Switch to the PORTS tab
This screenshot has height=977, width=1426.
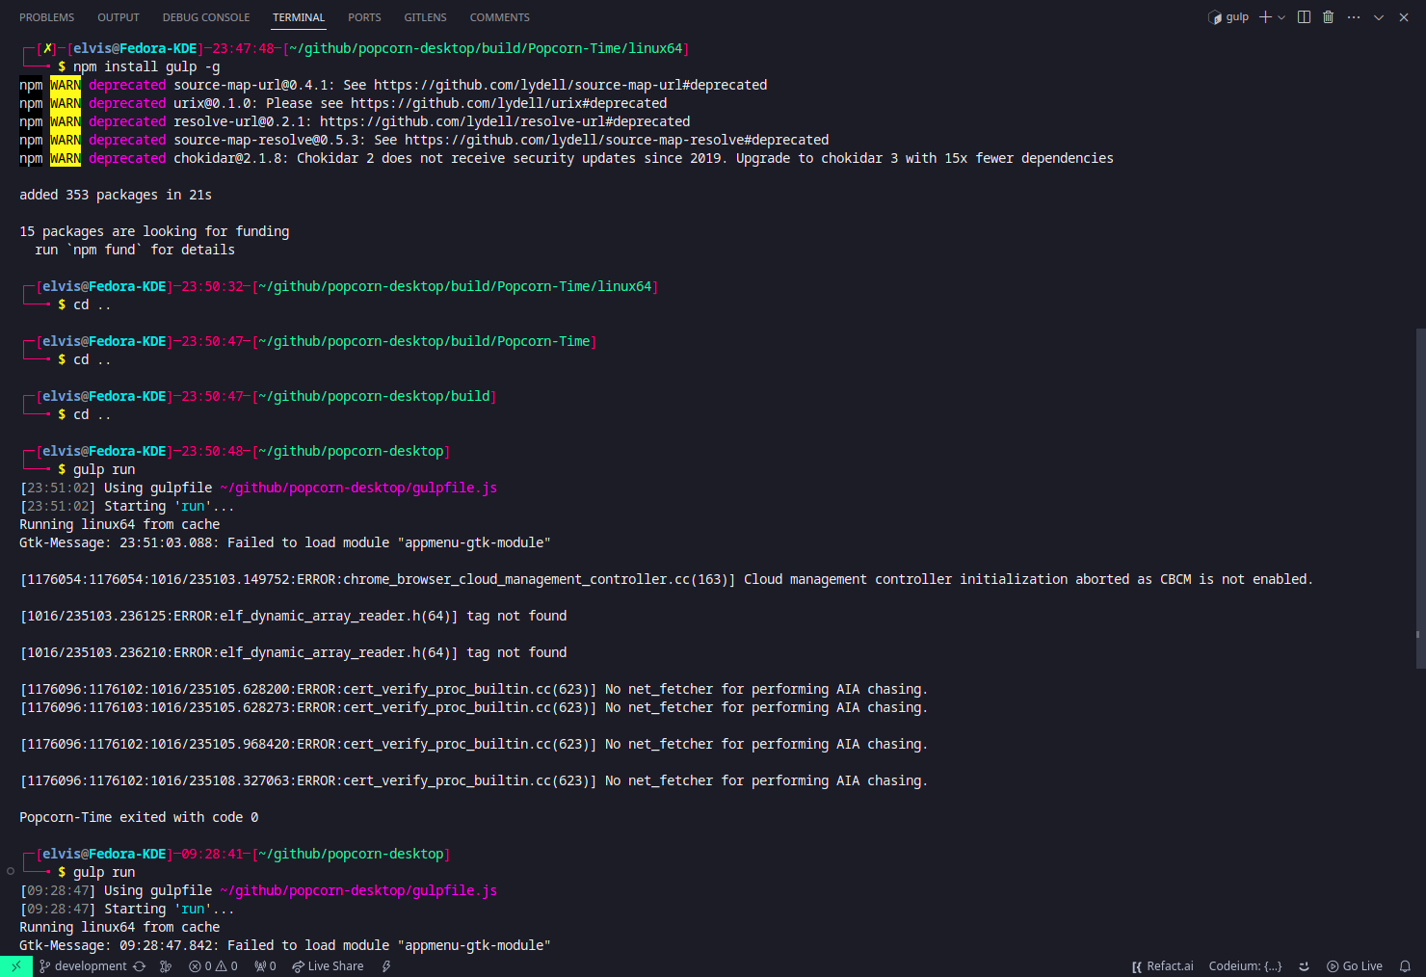[364, 16]
